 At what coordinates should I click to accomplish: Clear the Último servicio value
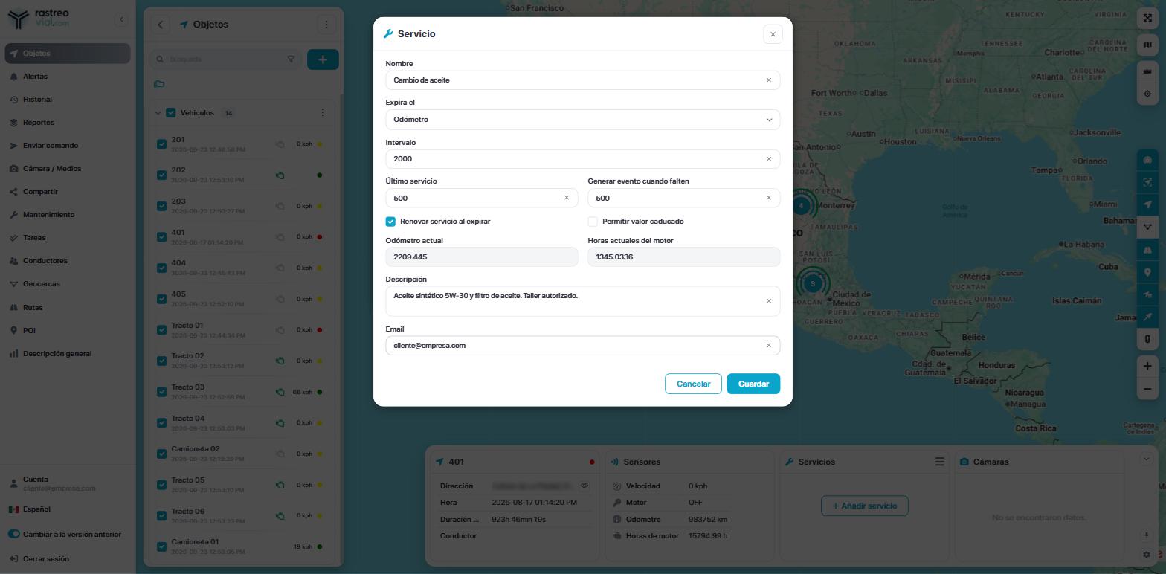click(567, 198)
